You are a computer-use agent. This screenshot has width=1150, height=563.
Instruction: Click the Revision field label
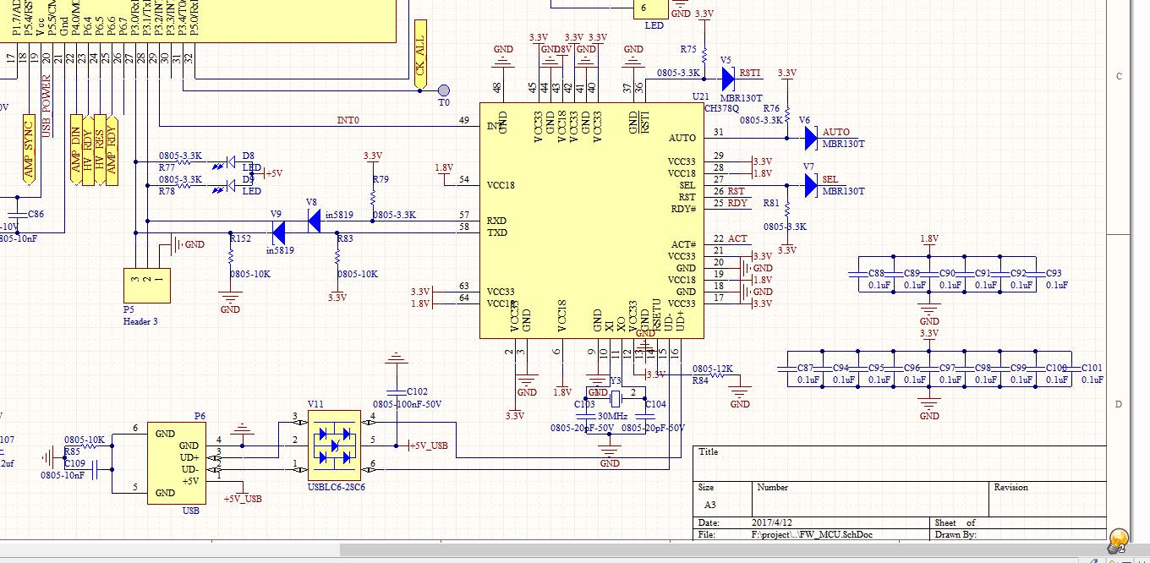tap(1011, 487)
